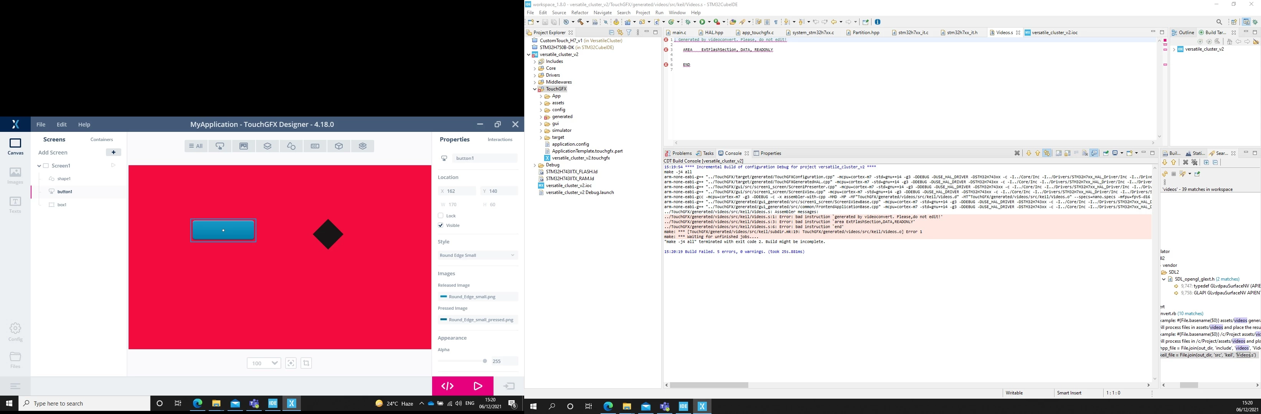The width and height of the screenshot is (1261, 414).
Task: Run the TouchGFX simulator
Action: 478,386
